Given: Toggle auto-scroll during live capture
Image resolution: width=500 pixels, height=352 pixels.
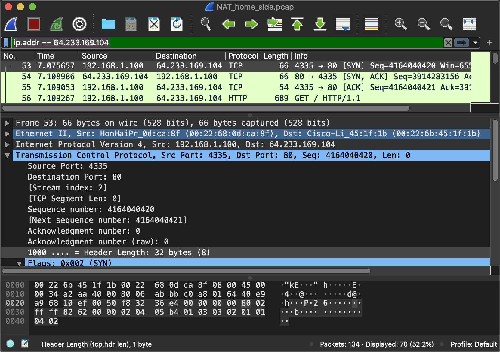Looking at the screenshot, I should tap(343, 24).
